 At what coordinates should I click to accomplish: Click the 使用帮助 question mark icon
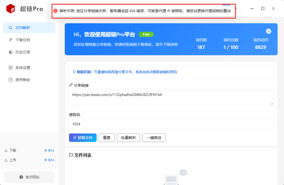[11, 80]
